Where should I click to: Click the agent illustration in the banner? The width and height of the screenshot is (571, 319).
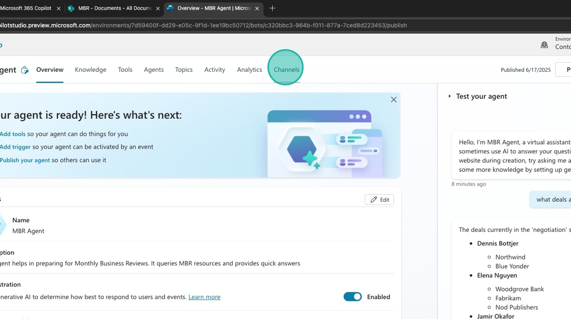(x=324, y=144)
